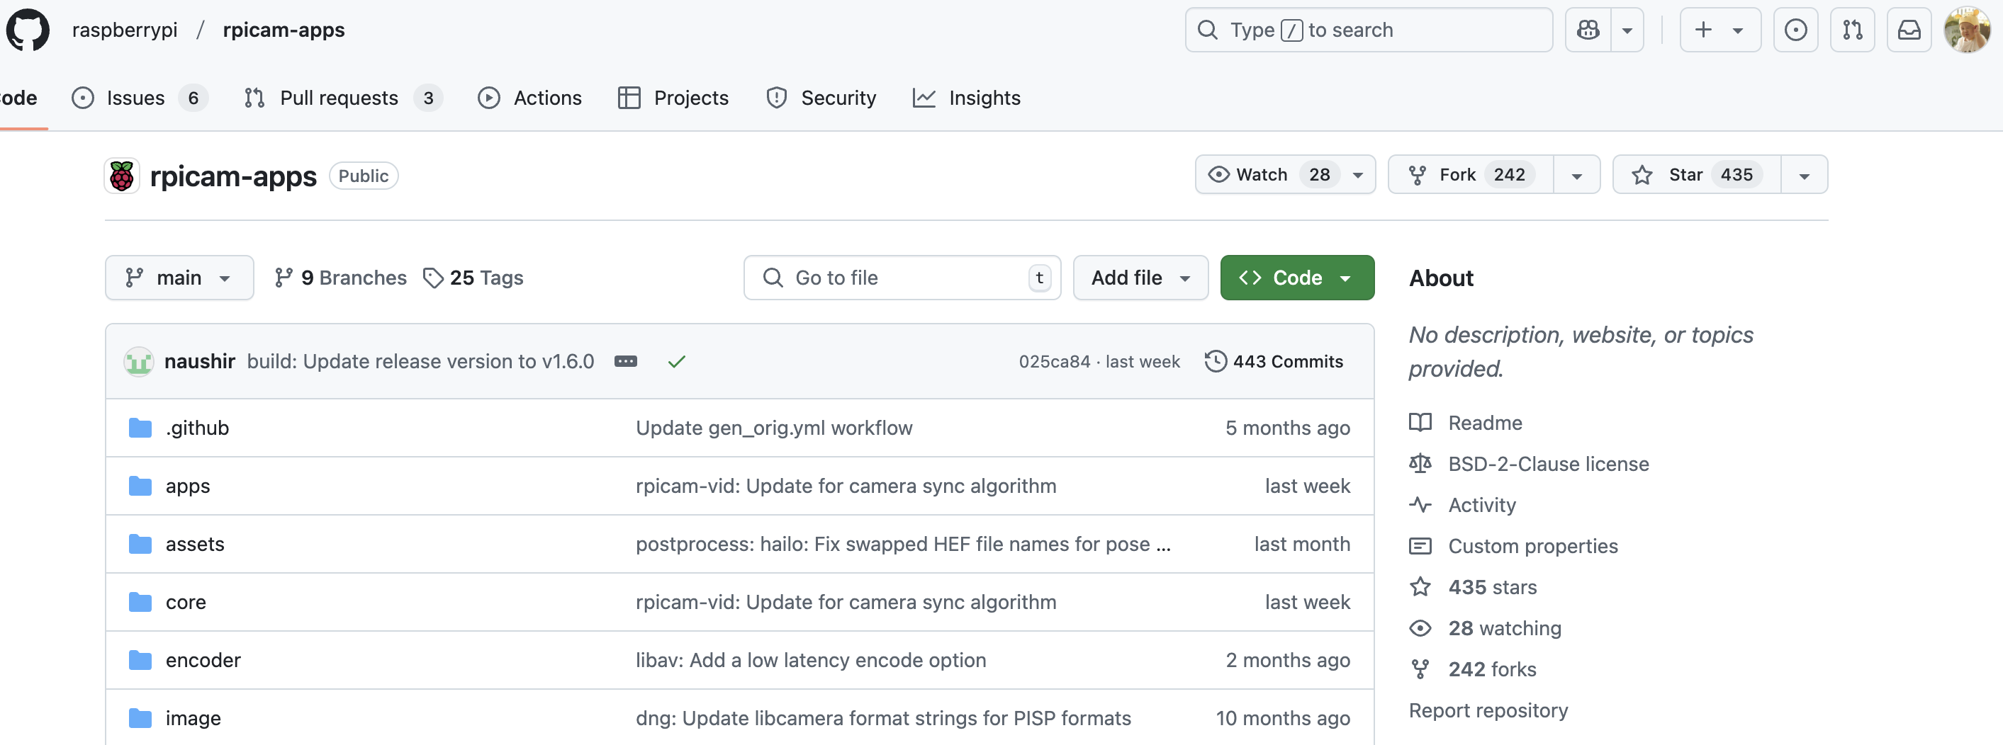Open 'Update gen_orig.yml workflow' commit
The width and height of the screenshot is (2003, 745).
tap(775, 428)
